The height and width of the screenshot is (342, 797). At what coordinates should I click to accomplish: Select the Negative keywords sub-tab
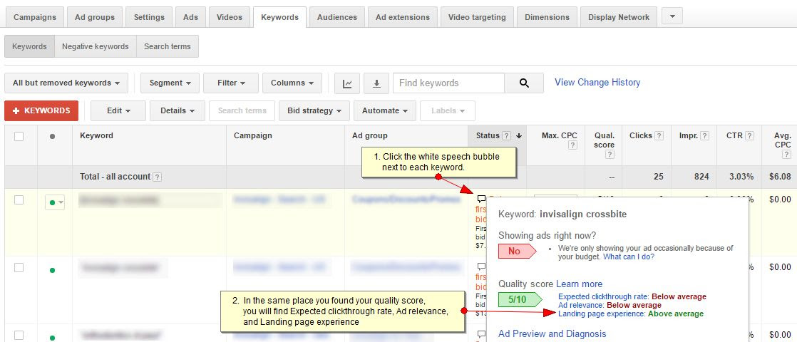pos(95,46)
